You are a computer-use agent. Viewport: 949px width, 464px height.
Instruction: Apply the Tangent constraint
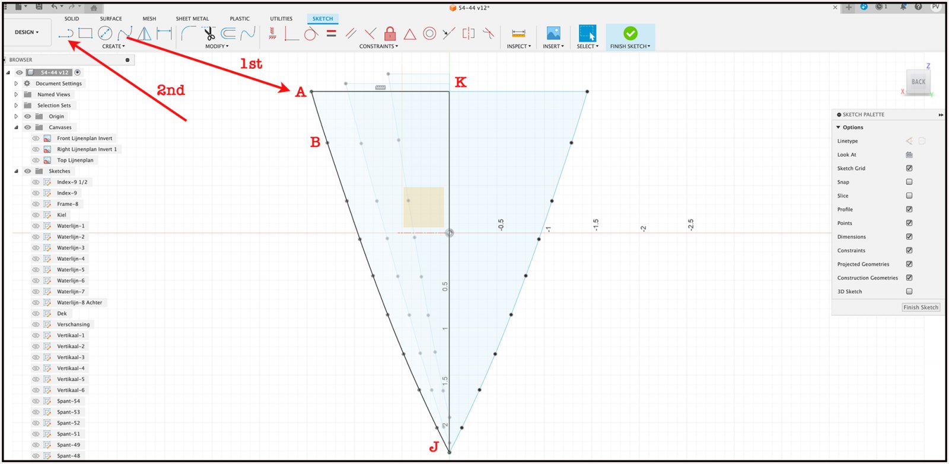click(311, 33)
